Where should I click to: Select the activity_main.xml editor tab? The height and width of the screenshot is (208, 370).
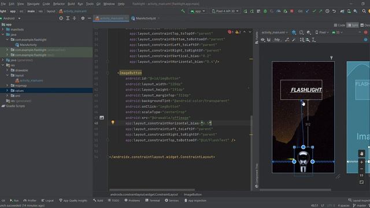(x=111, y=18)
